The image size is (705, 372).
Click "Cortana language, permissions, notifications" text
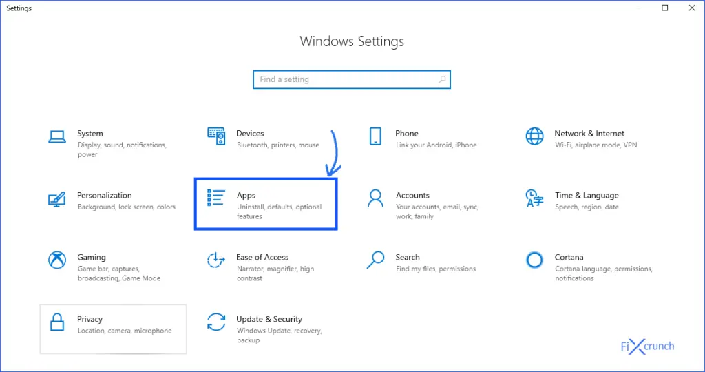coord(603,273)
